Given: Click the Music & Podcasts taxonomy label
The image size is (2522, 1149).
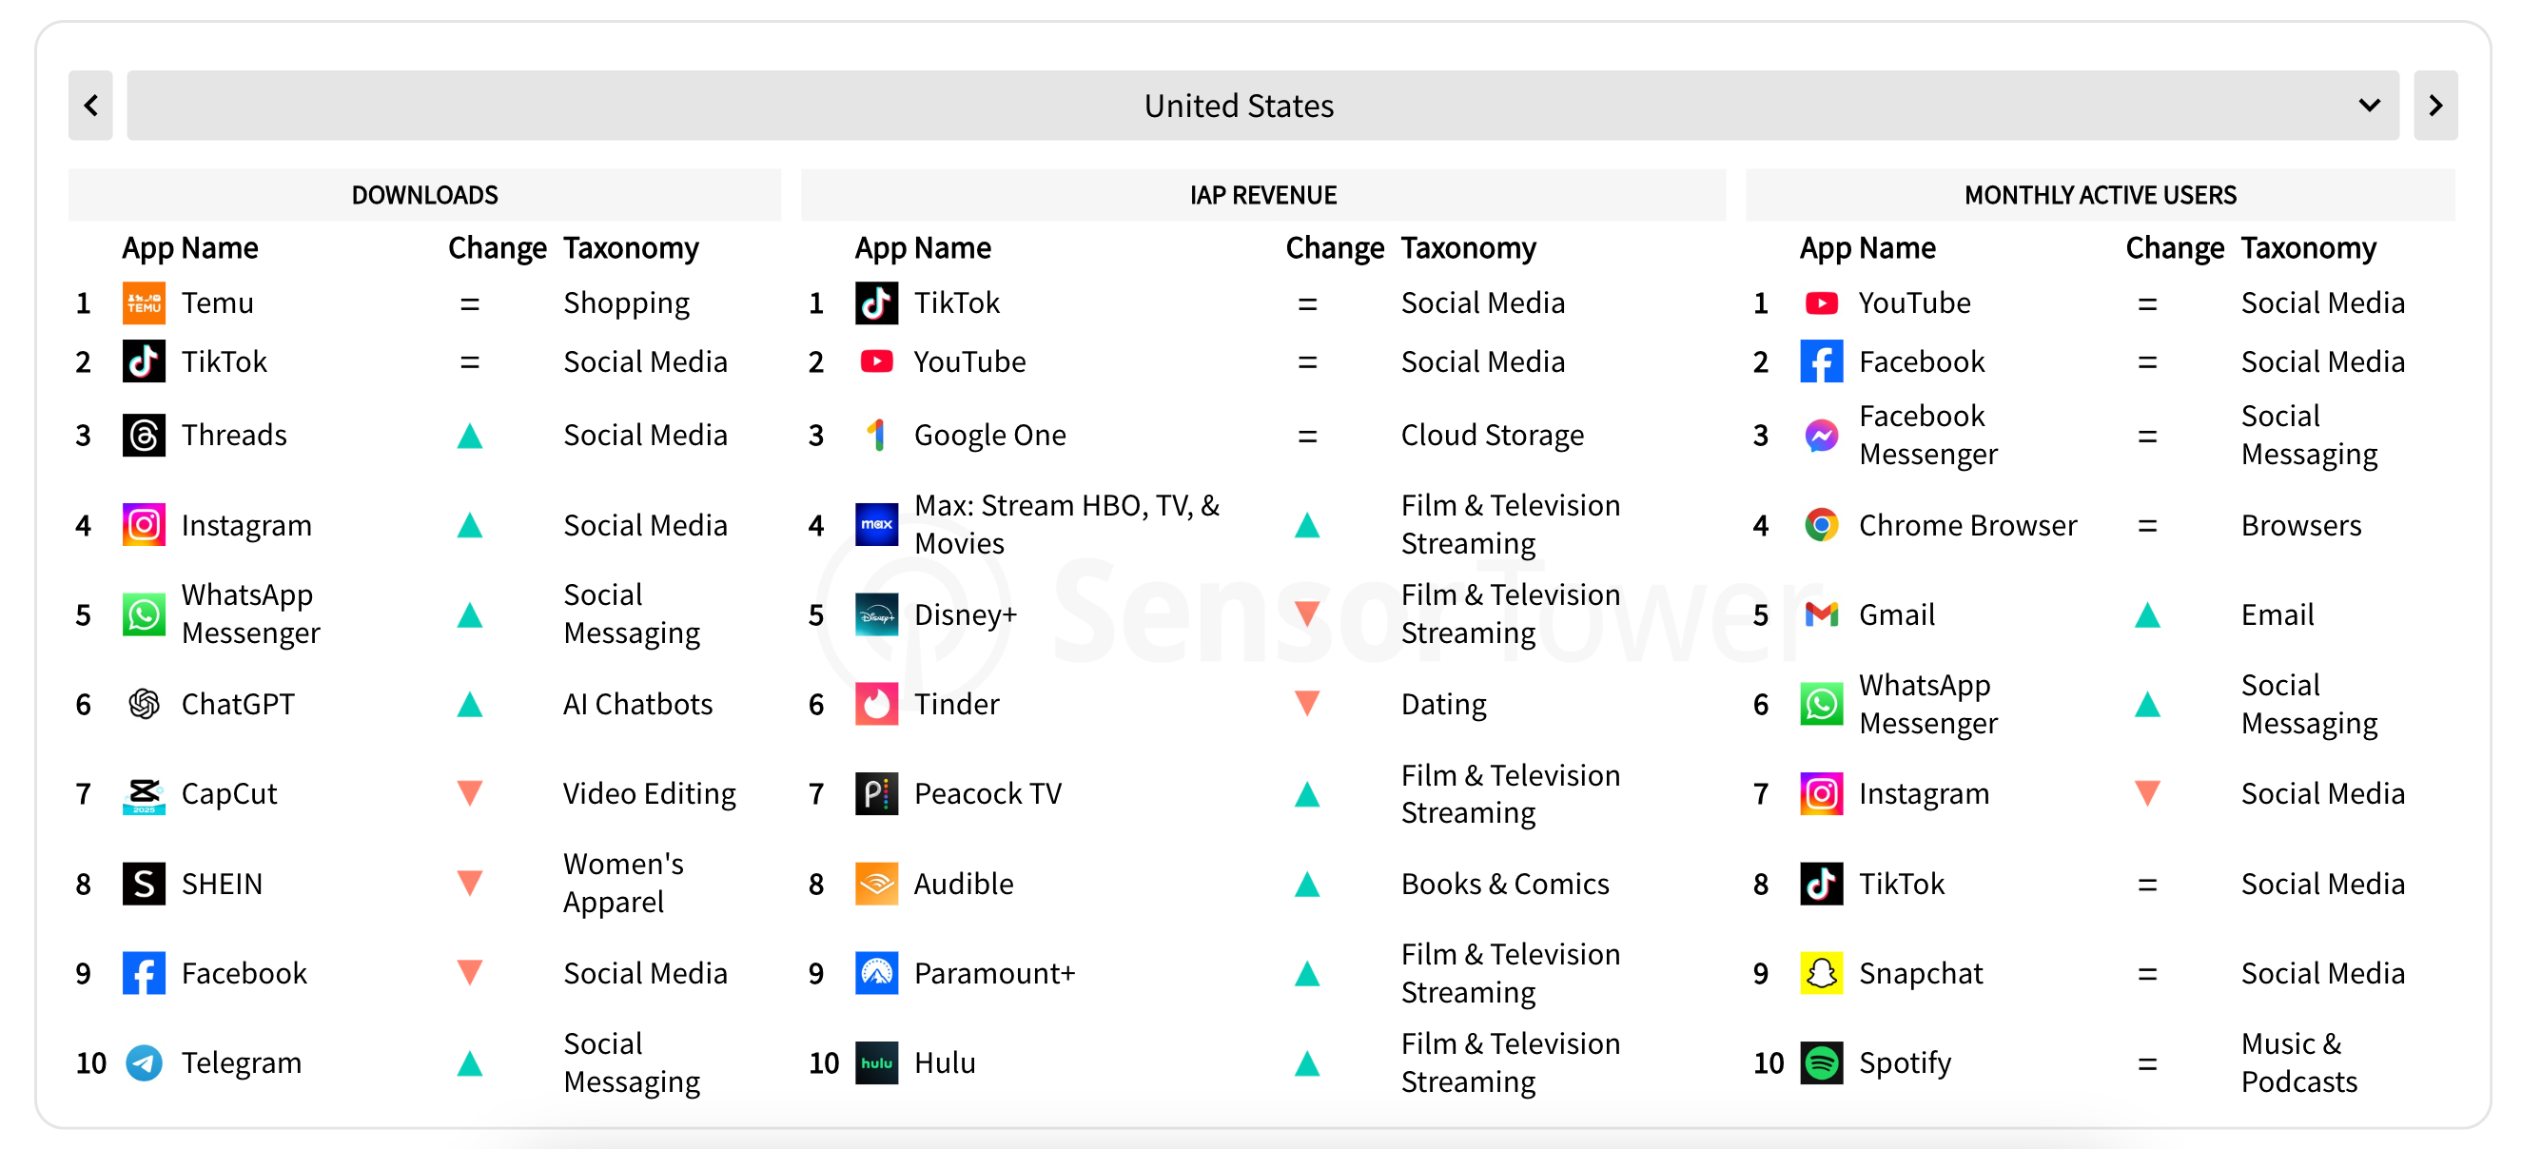Looking at the screenshot, I should [x=2298, y=1062].
